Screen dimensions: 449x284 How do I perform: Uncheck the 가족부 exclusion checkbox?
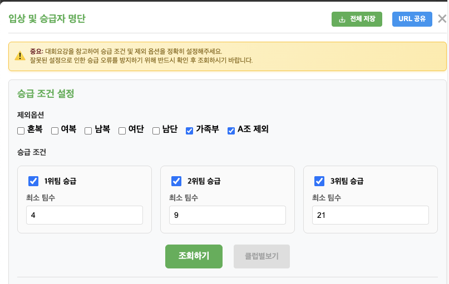(190, 131)
